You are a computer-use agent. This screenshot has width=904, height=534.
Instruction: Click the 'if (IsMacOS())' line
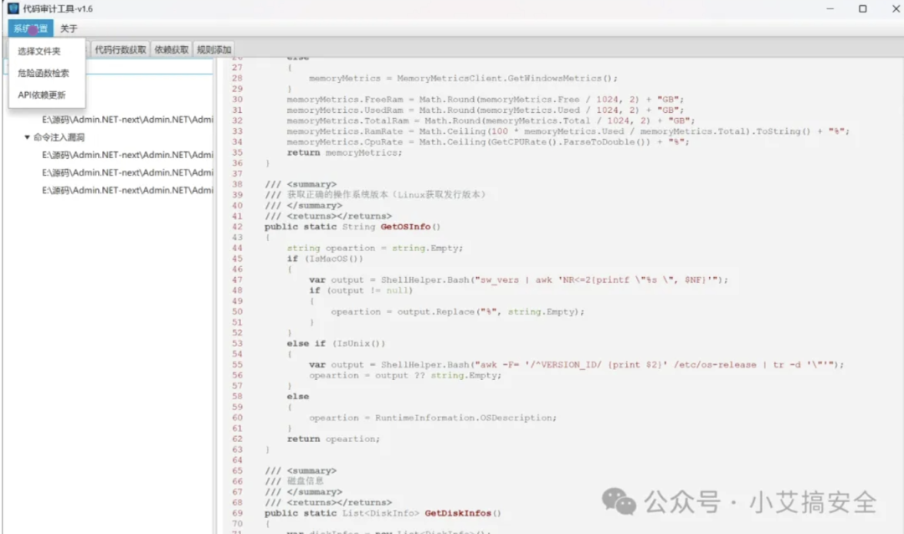point(325,259)
